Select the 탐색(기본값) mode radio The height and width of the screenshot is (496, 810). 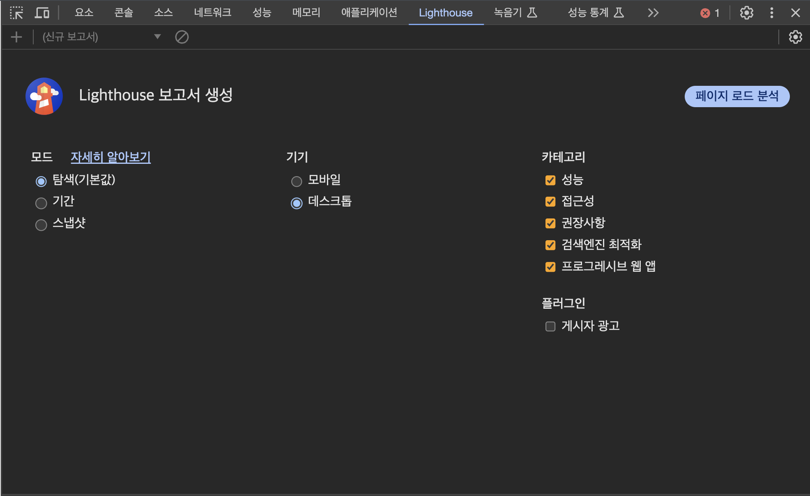click(x=41, y=181)
